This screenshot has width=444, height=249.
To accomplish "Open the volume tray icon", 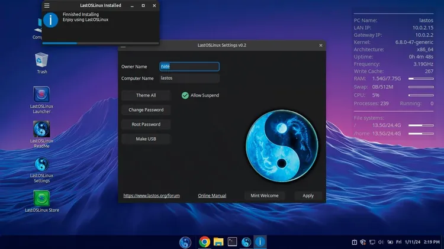I will click(x=381, y=242).
